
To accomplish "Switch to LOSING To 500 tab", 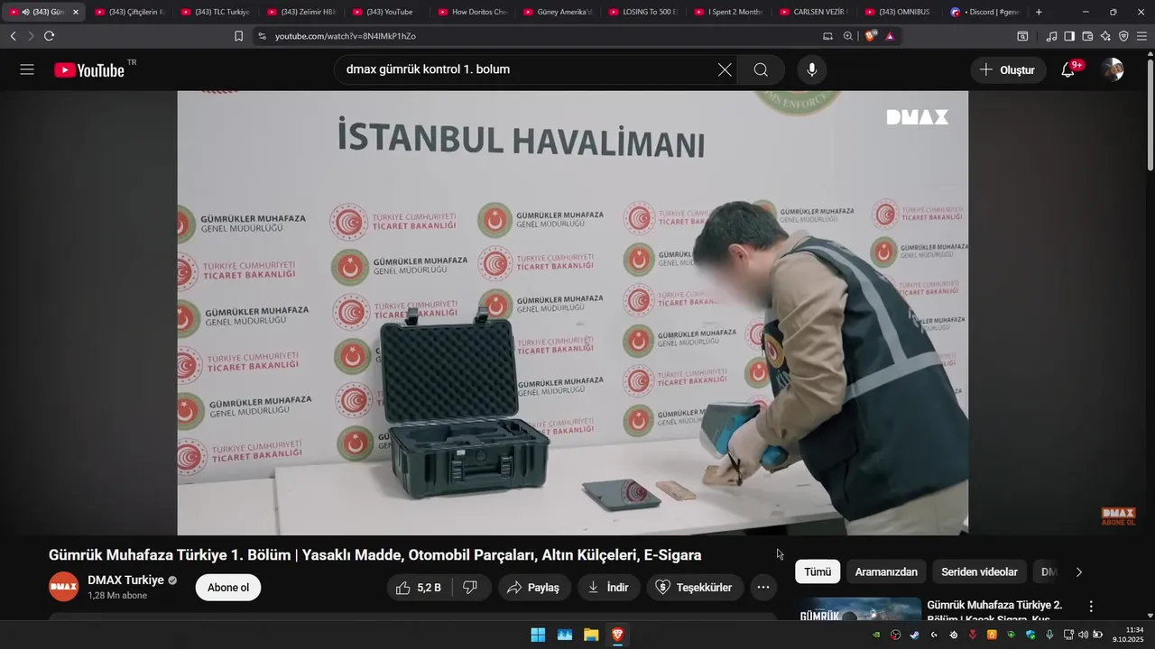I will point(643,12).
